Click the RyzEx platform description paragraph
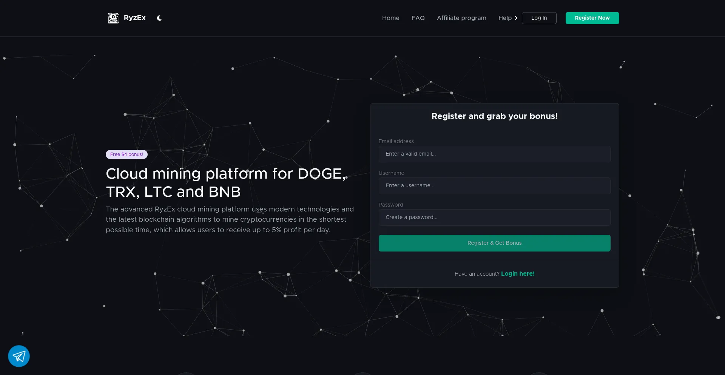 tap(230, 219)
